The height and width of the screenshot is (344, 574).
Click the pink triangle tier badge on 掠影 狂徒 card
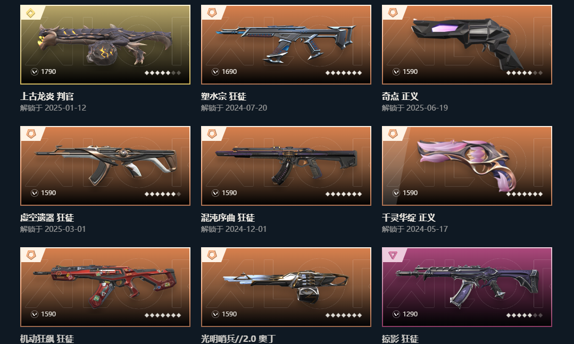[393, 255]
